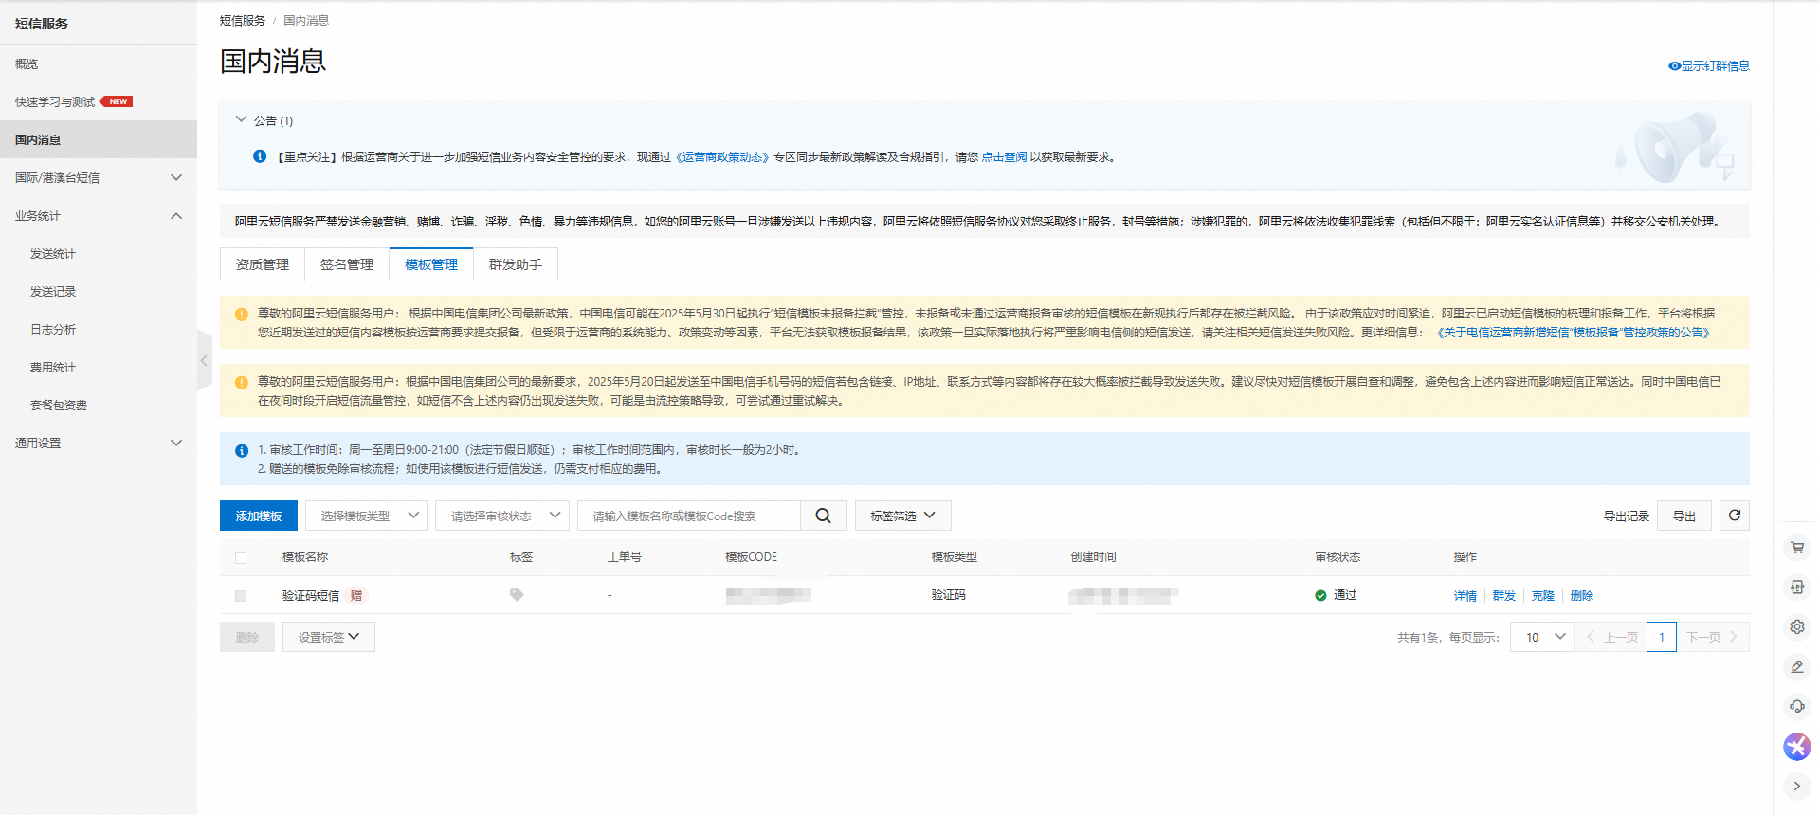Image resolution: width=1820 pixels, height=815 pixels.
Task: Click the search magnifier button
Action: [824, 516]
